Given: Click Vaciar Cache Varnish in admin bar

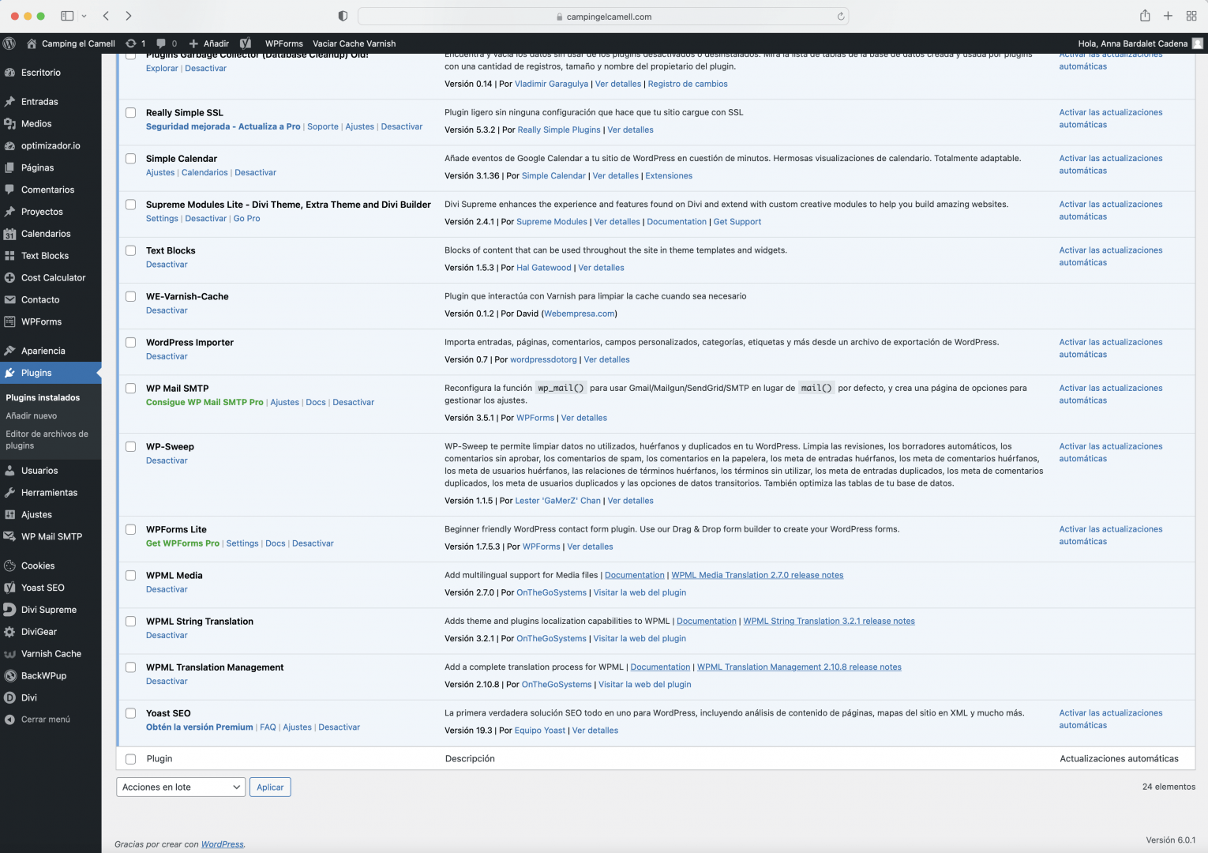Looking at the screenshot, I should click(355, 43).
